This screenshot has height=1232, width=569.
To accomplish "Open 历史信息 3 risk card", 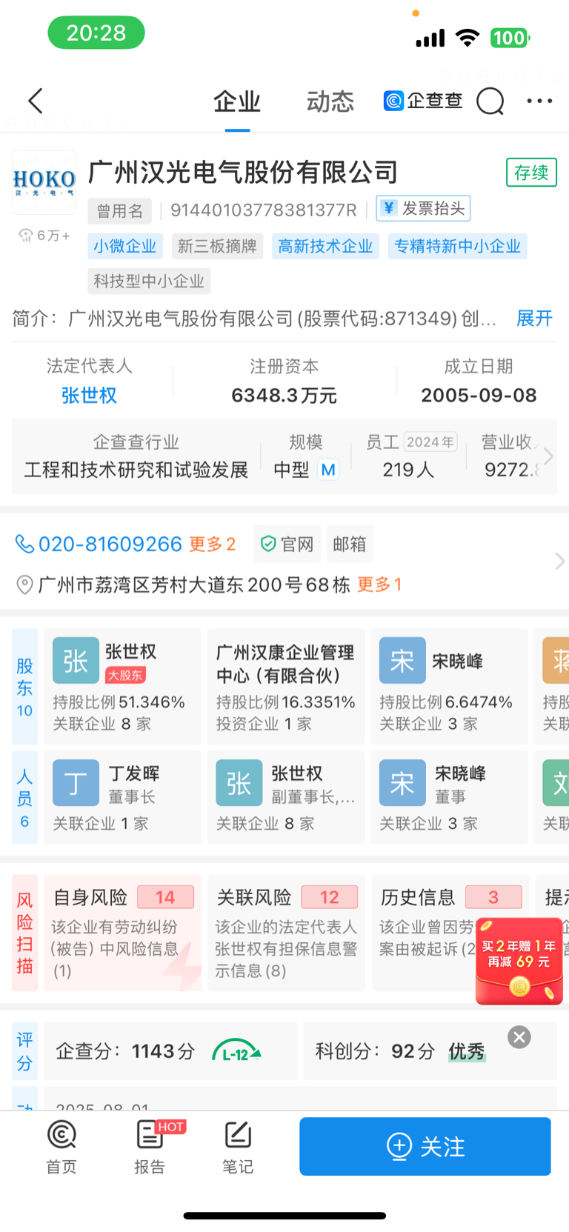I will (x=449, y=933).
